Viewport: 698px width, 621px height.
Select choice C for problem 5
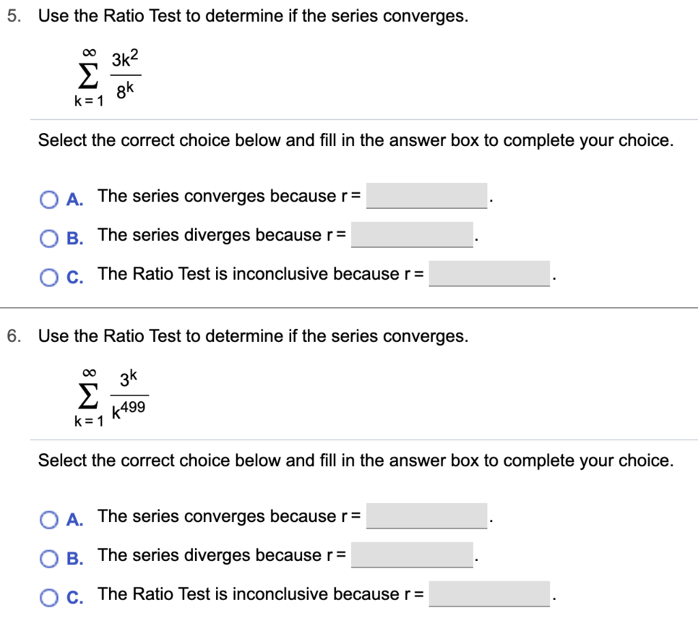[x=48, y=277]
